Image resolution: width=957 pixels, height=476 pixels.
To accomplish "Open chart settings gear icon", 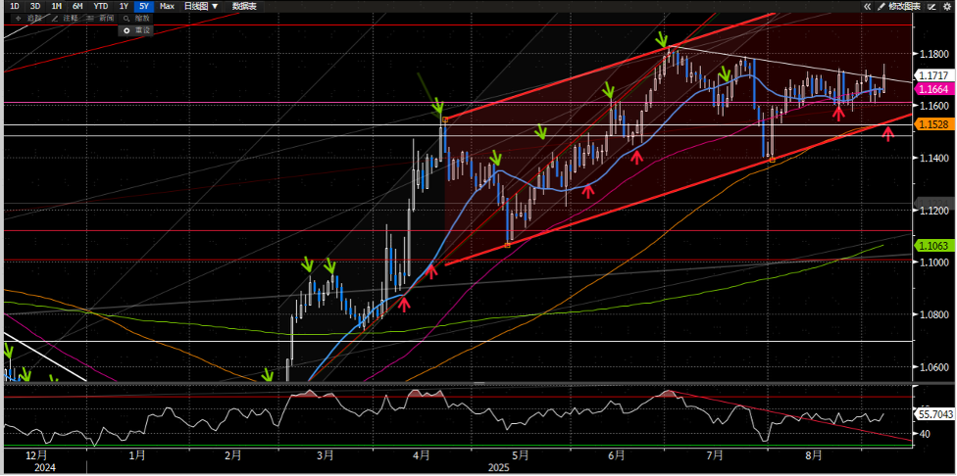I will click(x=947, y=6).
